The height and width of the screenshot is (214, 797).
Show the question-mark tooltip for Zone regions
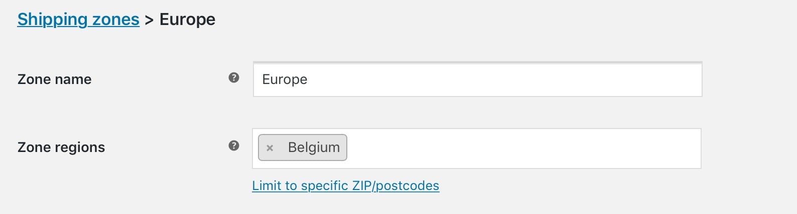(234, 145)
